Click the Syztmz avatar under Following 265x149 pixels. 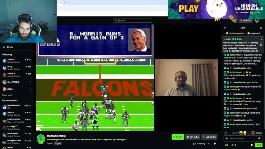pos(4,61)
